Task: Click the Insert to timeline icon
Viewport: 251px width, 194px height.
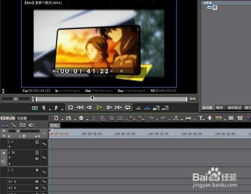Action: [139, 108]
